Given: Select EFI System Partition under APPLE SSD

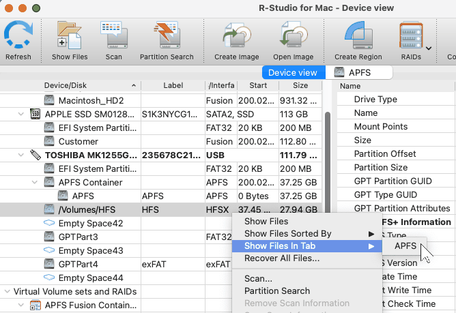Looking at the screenshot, I should click(x=98, y=128).
